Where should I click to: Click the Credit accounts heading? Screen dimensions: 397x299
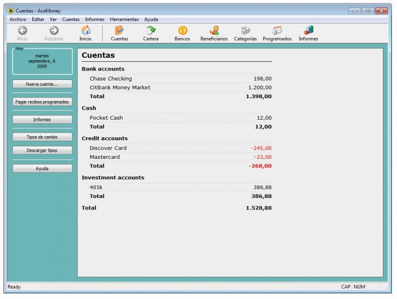tap(105, 138)
